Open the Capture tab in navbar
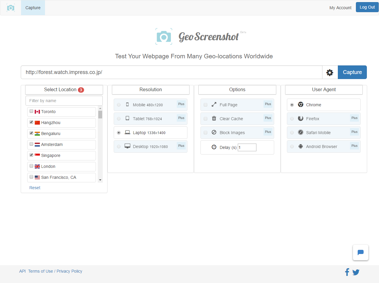Viewport: 379px width, 283px height. pos(33,8)
